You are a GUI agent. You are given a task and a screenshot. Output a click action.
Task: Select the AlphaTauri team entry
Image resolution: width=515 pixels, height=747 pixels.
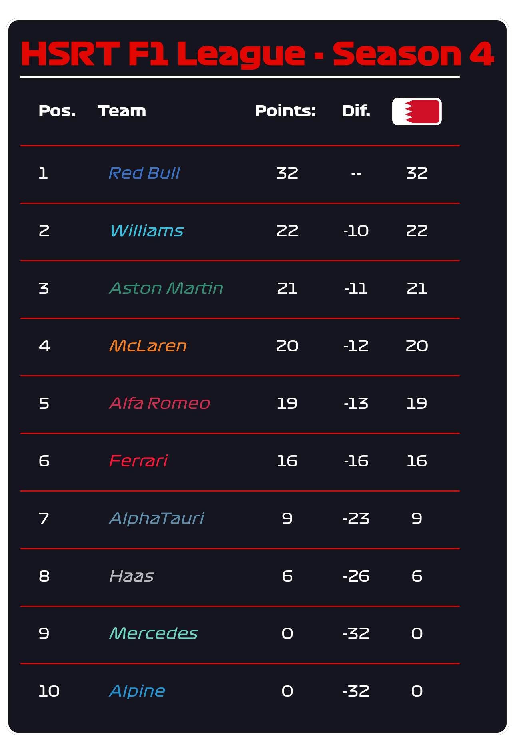tap(157, 519)
